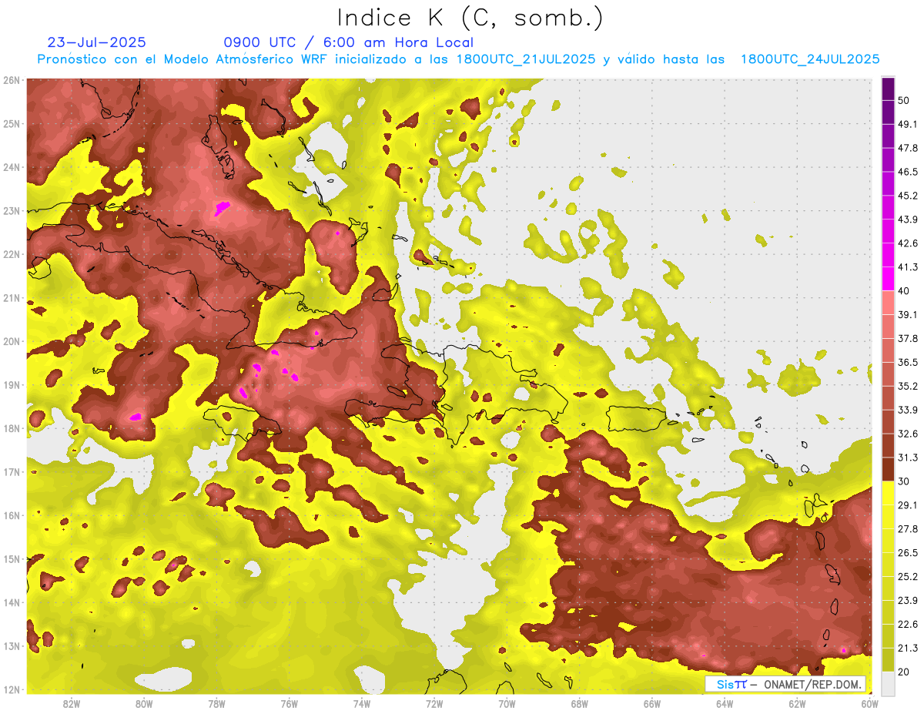Click the '26N' latitude label
The image size is (924, 714).
[x=12, y=80]
